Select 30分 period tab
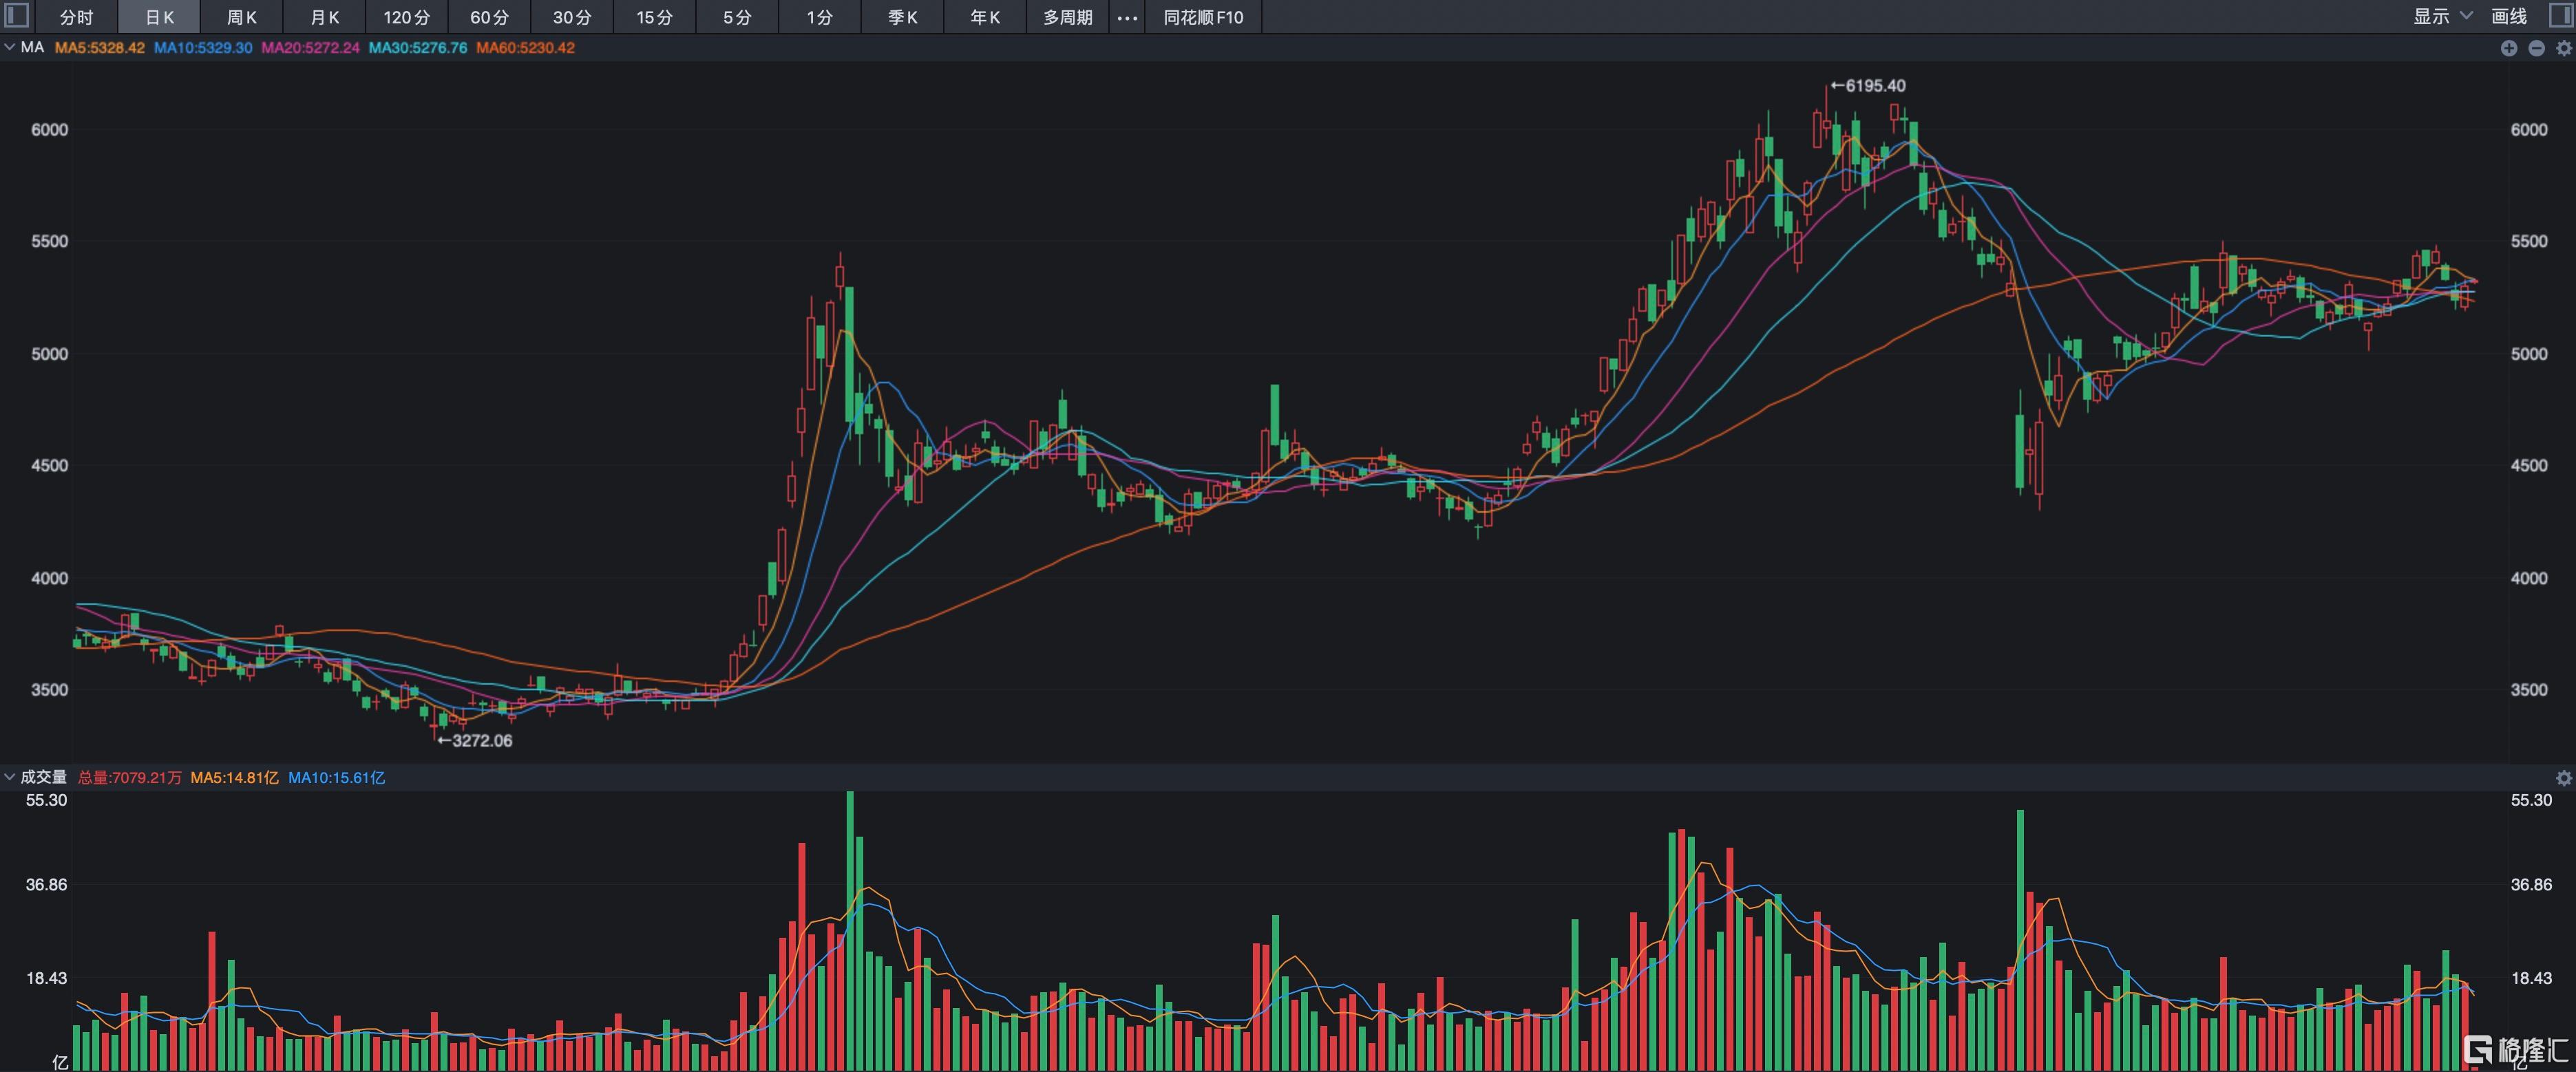The width and height of the screenshot is (2576, 1072). coord(572,17)
